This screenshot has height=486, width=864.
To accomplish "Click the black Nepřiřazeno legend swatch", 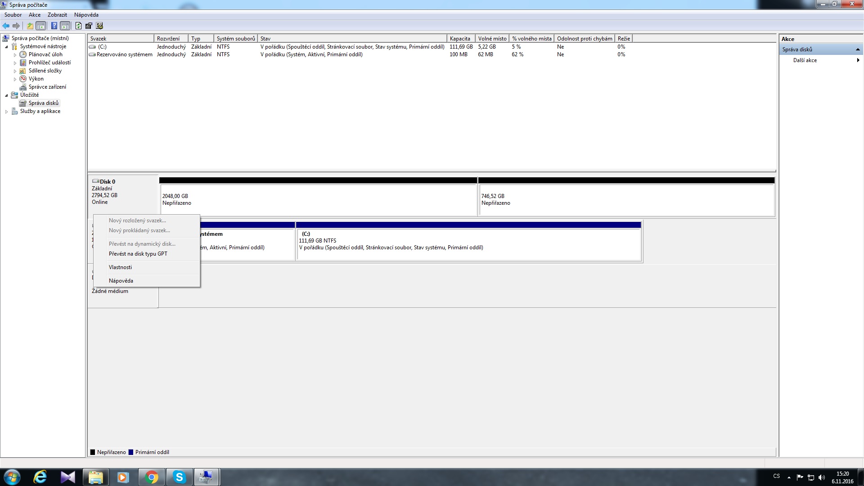I will pyautogui.click(x=93, y=452).
